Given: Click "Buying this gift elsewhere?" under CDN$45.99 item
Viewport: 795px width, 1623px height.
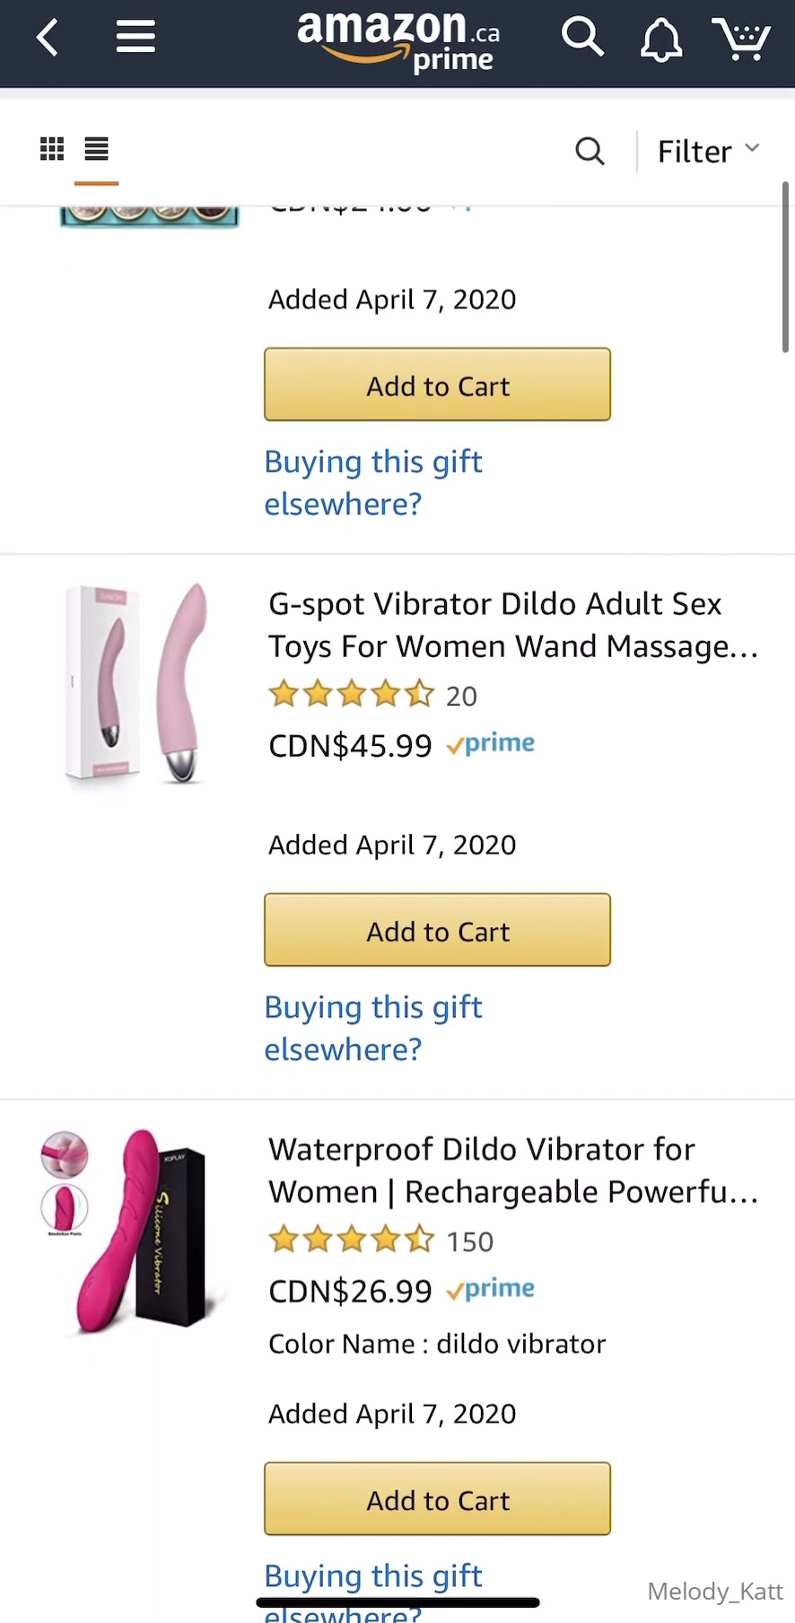Looking at the screenshot, I should tap(372, 1028).
